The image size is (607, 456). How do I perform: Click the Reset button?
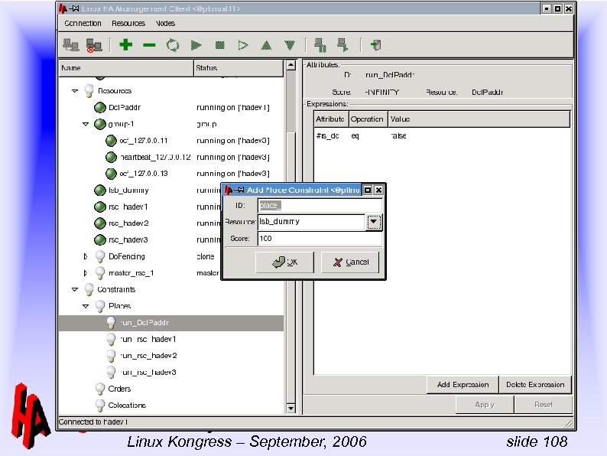click(x=543, y=405)
